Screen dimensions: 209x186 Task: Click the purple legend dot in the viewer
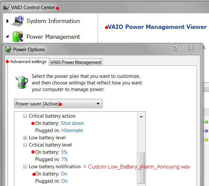pyautogui.click(x=206, y=131)
